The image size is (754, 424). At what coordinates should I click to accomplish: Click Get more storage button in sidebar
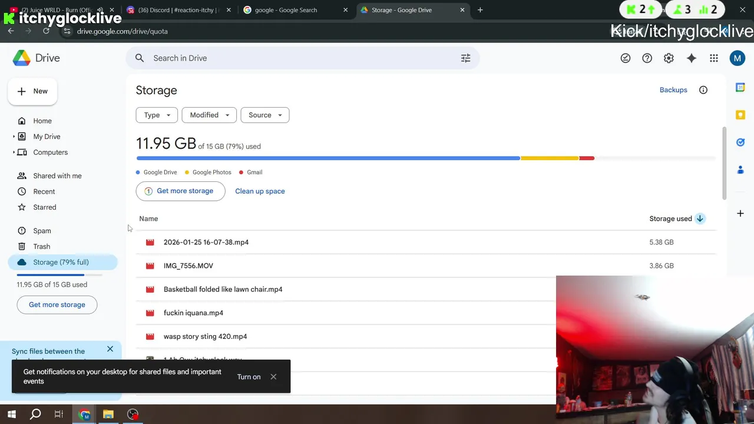click(x=57, y=304)
